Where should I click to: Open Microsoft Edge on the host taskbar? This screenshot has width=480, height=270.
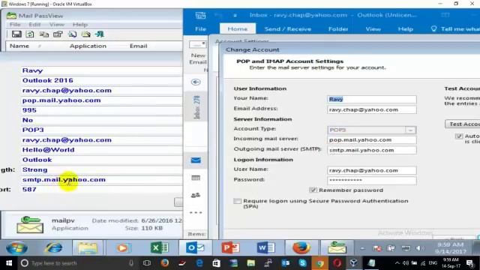(199, 263)
